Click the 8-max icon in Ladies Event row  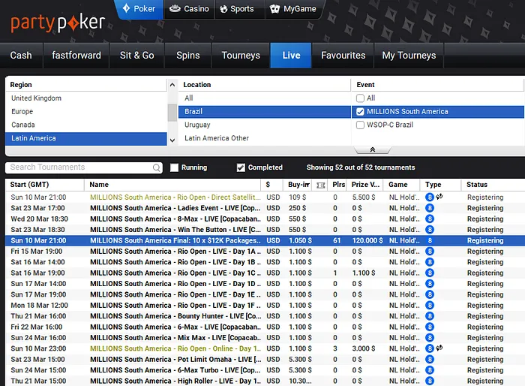click(430, 208)
